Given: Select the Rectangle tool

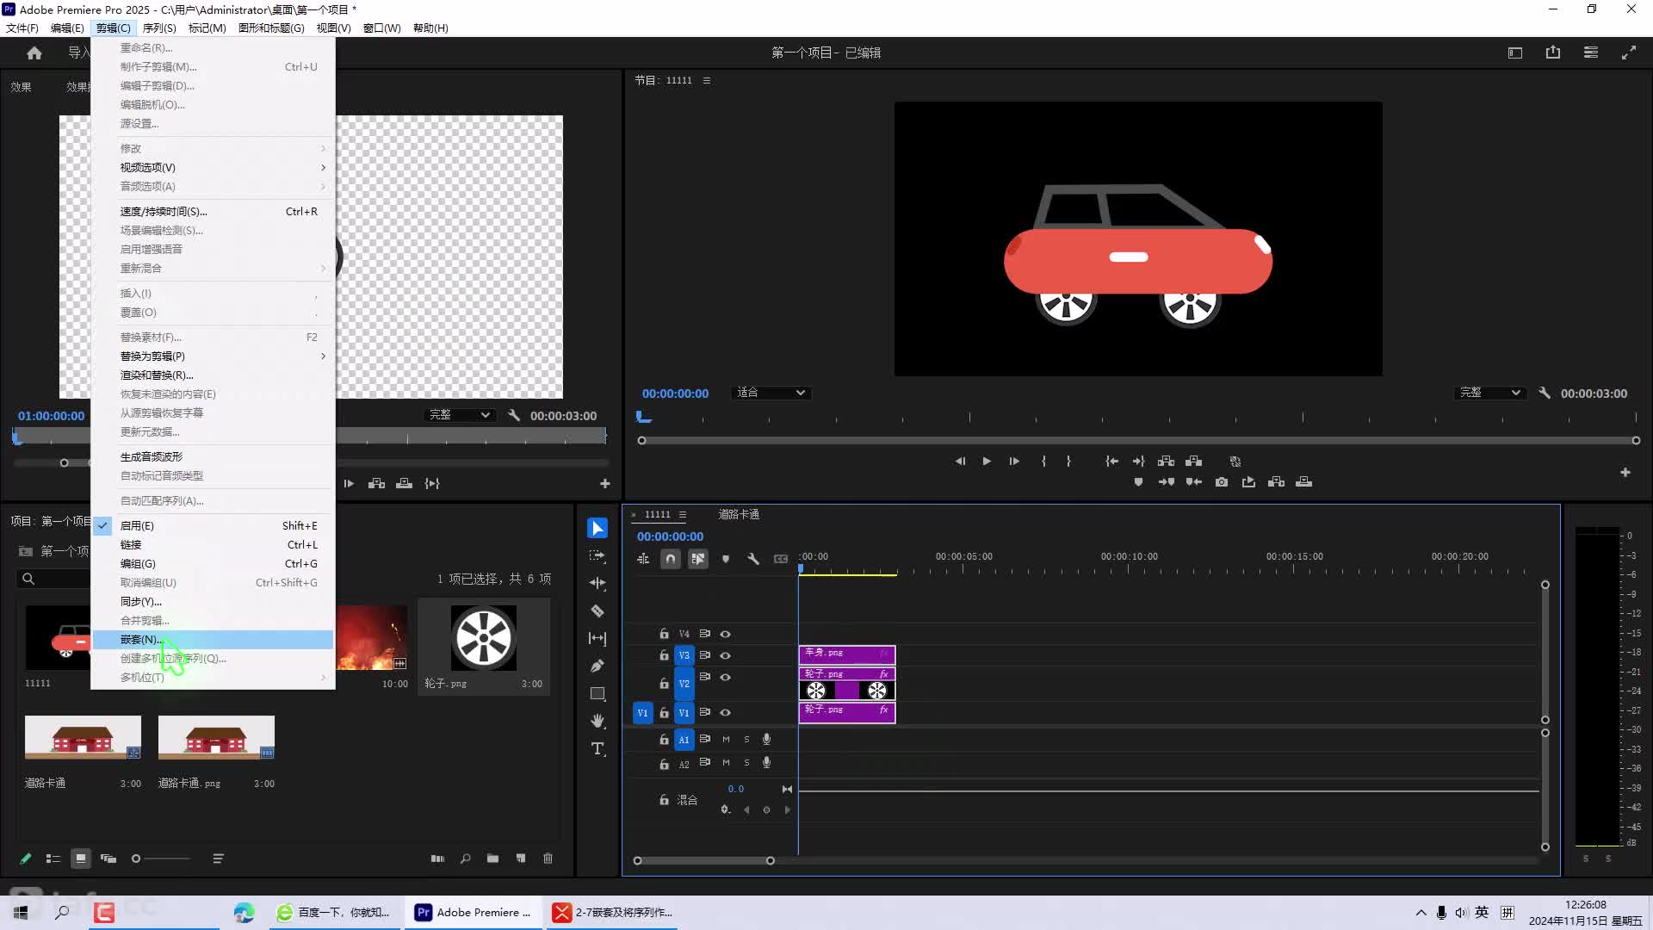Looking at the screenshot, I should (x=597, y=693).
